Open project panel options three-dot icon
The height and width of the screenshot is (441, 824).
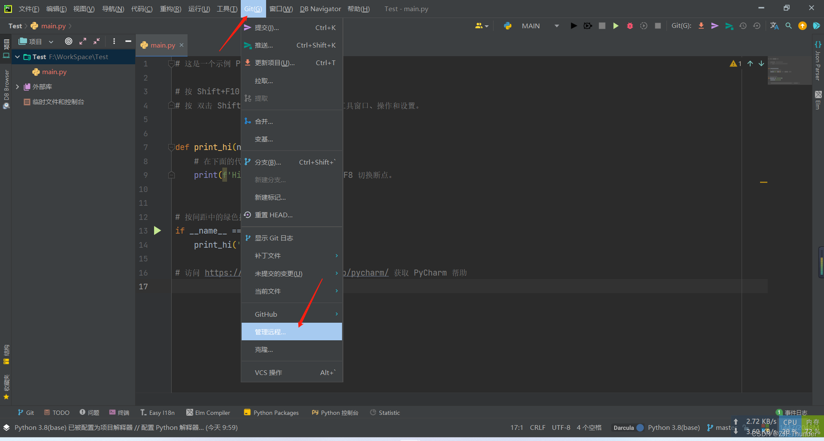coord(114,41)
